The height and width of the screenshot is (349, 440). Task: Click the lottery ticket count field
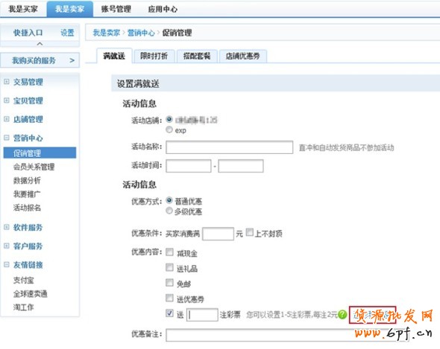[x=202, y=315]
